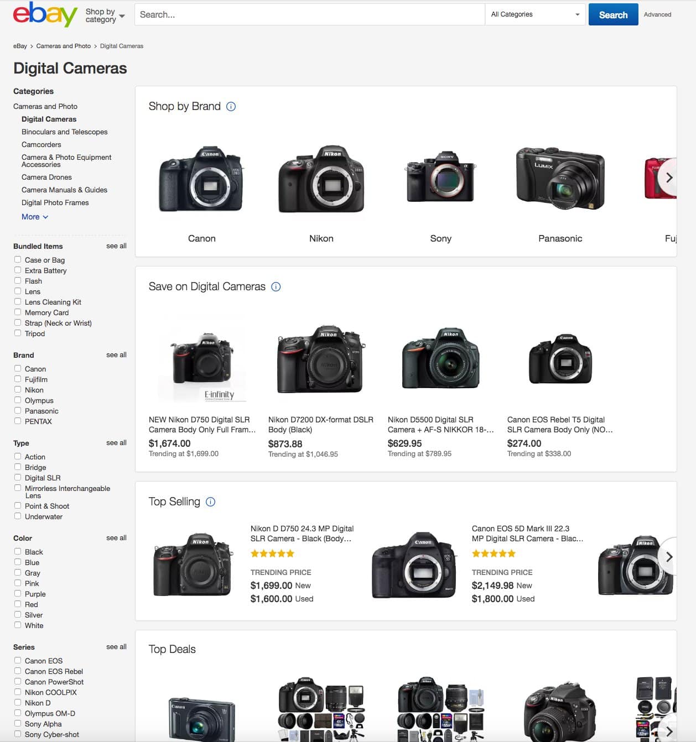Image resolution: width=696 pixels, height=742 pixels.
Task: Check the Black color filter
Action: (18, 551)
